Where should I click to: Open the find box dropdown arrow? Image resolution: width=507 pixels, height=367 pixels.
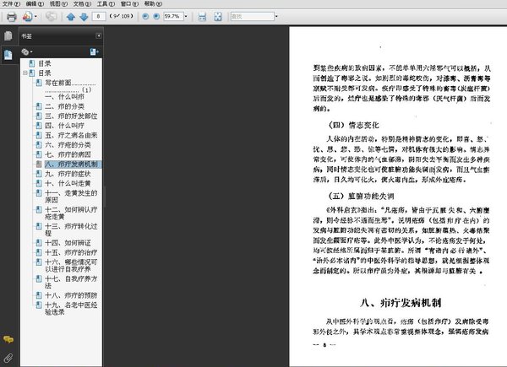coord(276,16)
